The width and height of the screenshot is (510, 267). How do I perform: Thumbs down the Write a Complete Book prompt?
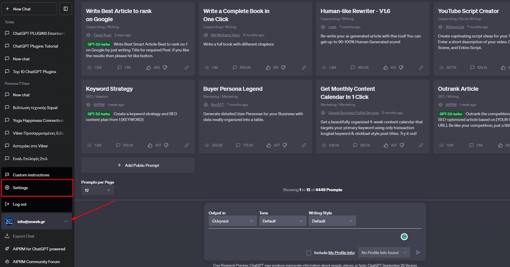coord(283,68)
